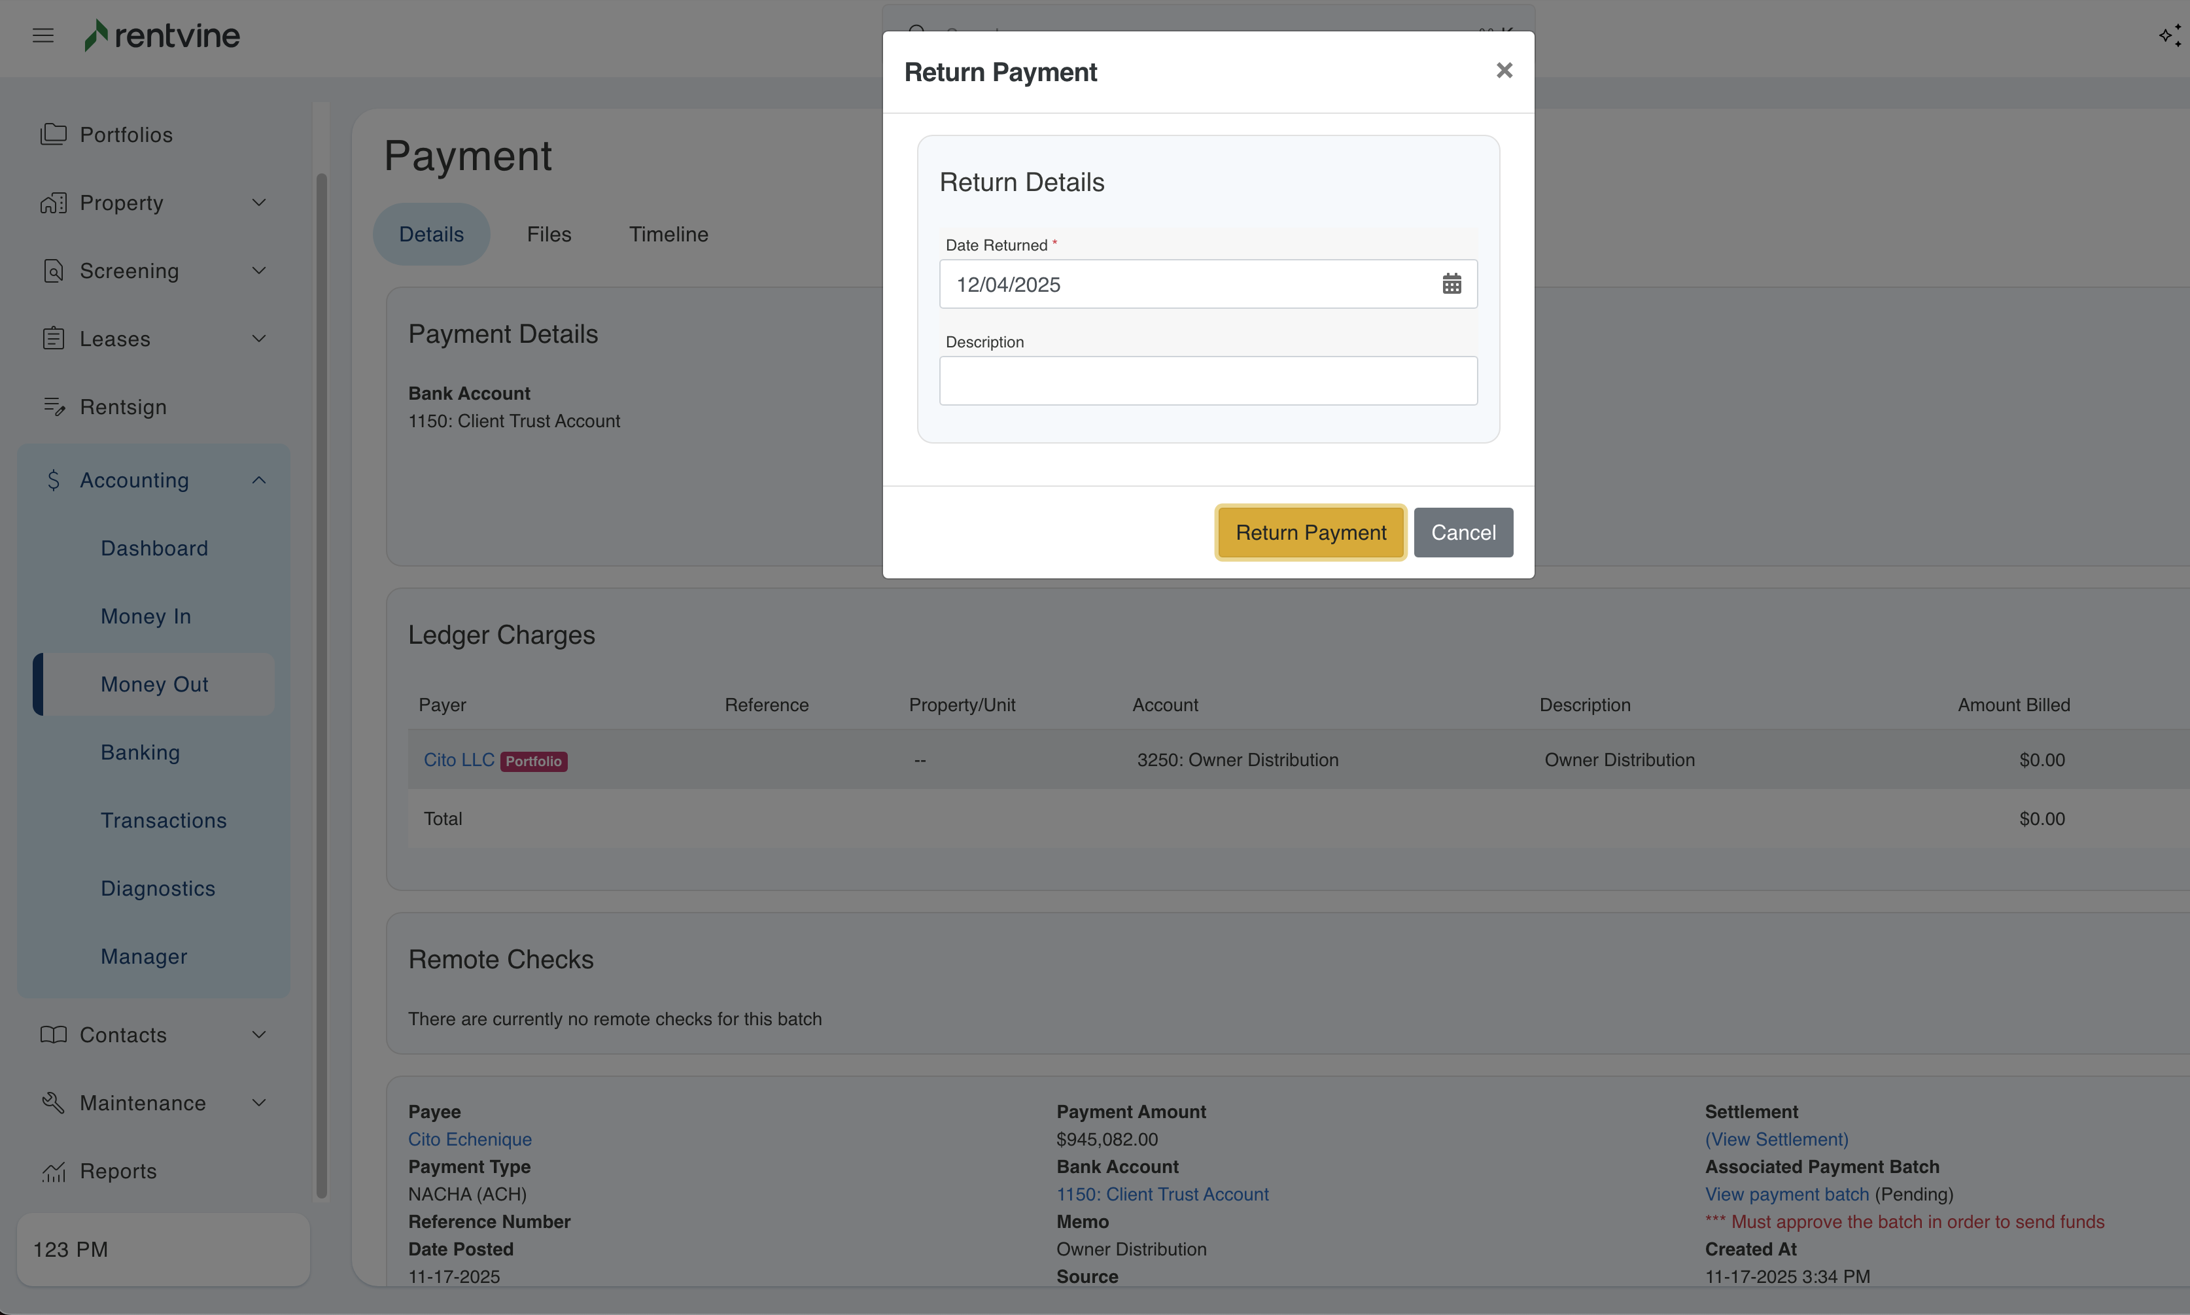Open the Reports chart icon
2190x1315 pixels.
click(x=53, y=1172)
